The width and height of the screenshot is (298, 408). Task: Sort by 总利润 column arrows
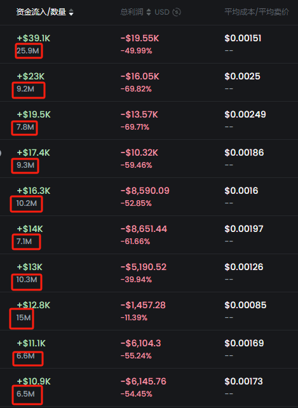click(x=149, y=12)
